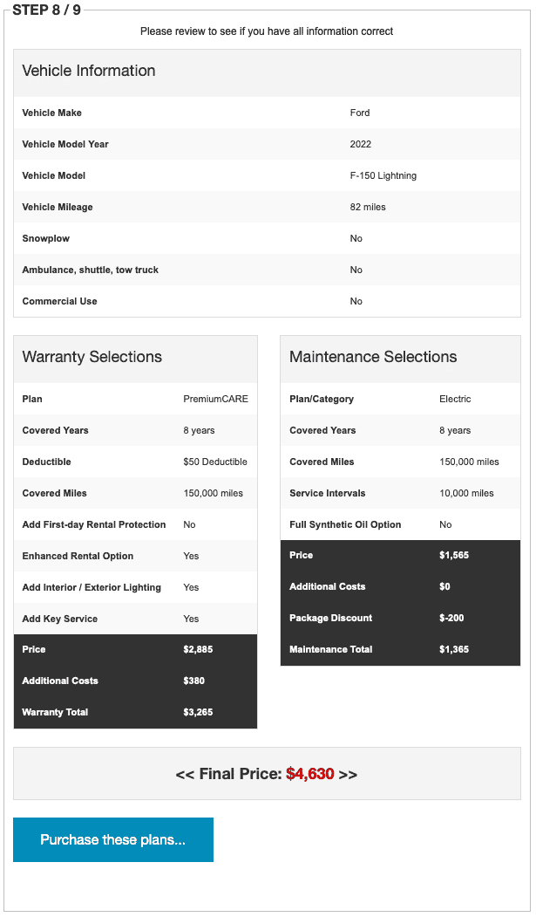Click the Purchase these plans button
This screenshot has width=536, height=917.
coord(113,839)
